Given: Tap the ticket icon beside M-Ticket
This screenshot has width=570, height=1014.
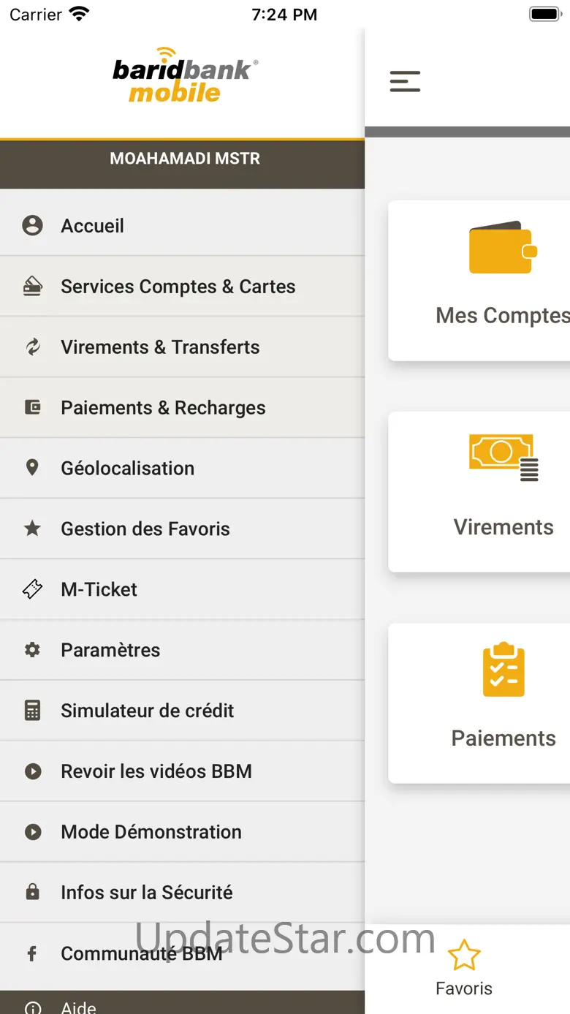Looking at the screenshot, I should pyautogui.click(x=32, y=589).
